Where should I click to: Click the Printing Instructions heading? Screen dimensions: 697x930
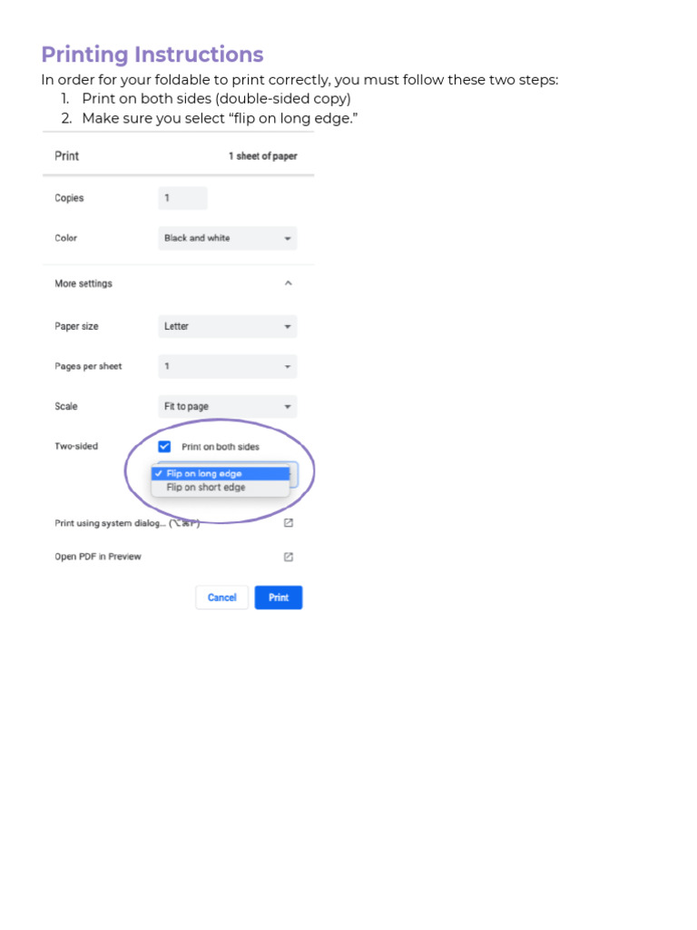click(x=152, y=54)
